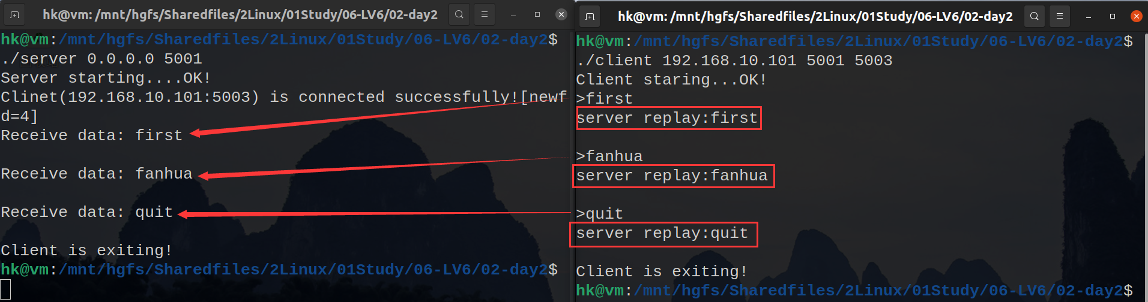
Task: Click the new tab icon in right terminal
Action: (x=590, y=16)
